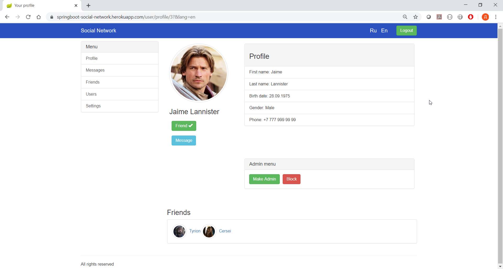The width and height of the screenshot is (503, 269).
Task: Click the 'Admin menu' panel header
Action: point(329,164)
